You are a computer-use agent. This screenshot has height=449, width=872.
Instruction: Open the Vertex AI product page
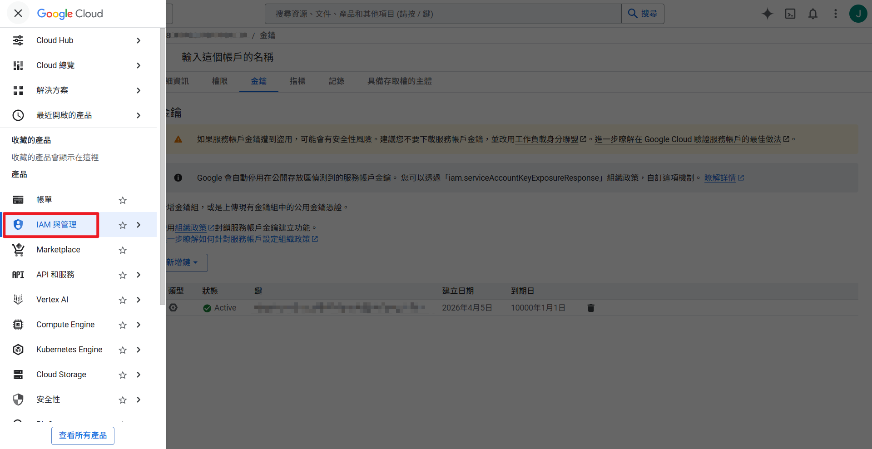pyautogui.click(x=52, y=299)
